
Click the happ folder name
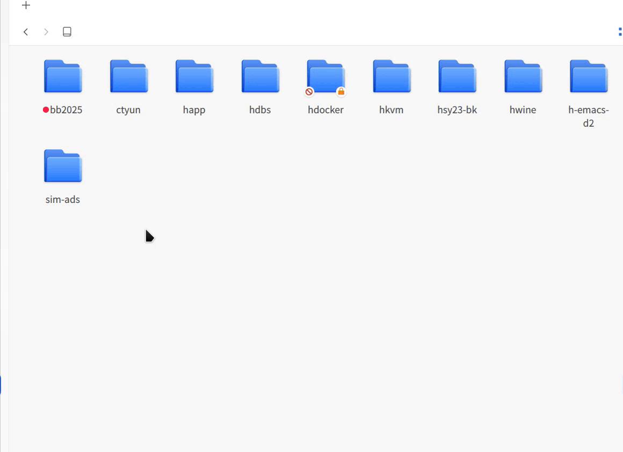tap(194, 110)
